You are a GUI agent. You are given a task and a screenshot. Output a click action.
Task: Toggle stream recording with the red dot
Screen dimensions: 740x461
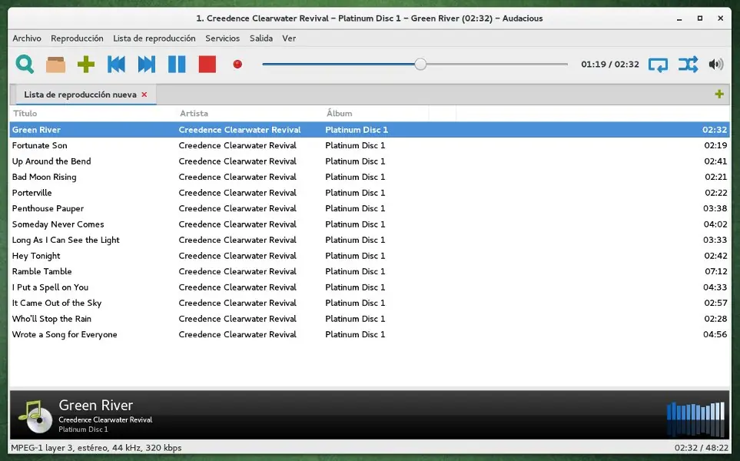tap(237, 65)
